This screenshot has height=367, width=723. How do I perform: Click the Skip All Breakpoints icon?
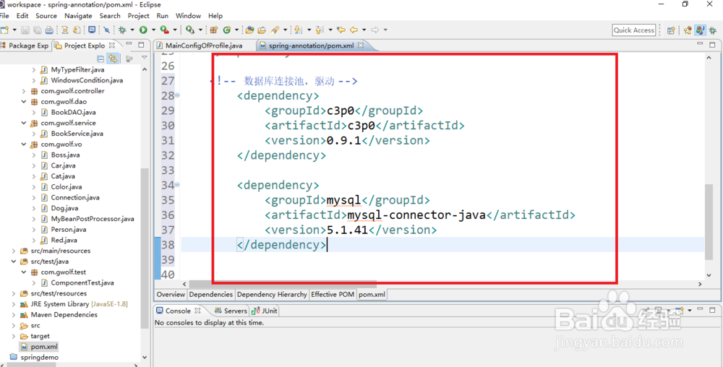pyautogui.click(x=106, y=30)
